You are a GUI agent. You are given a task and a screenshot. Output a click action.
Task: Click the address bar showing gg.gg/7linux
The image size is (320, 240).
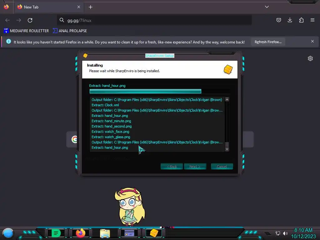point(154,20)
